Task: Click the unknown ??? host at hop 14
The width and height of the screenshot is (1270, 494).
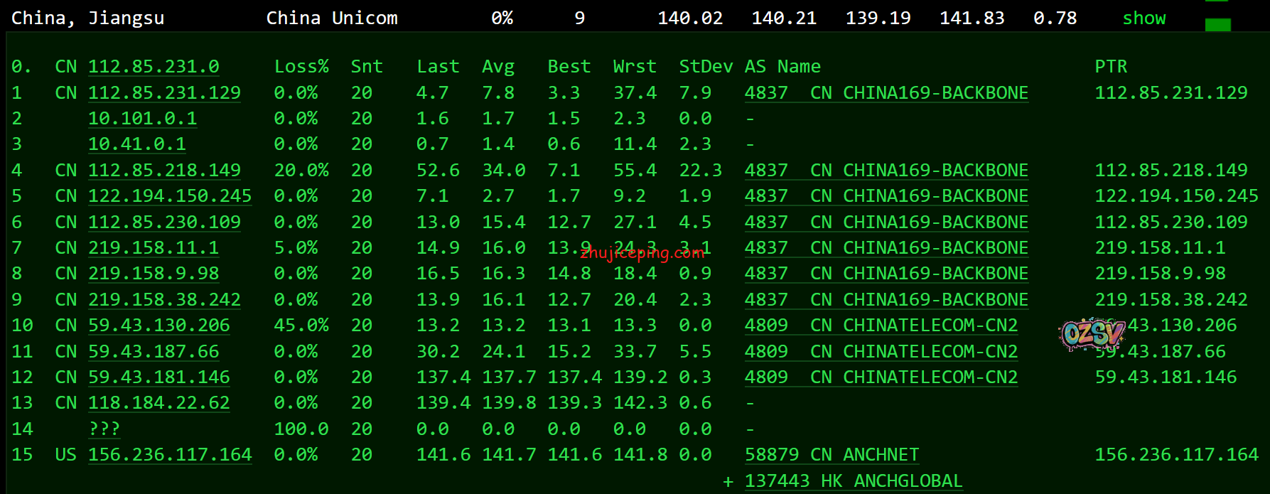Action: point(104,429)
